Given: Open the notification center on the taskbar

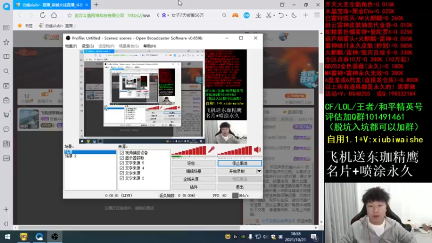Looking at the screenshot, I should coord(314,237).
